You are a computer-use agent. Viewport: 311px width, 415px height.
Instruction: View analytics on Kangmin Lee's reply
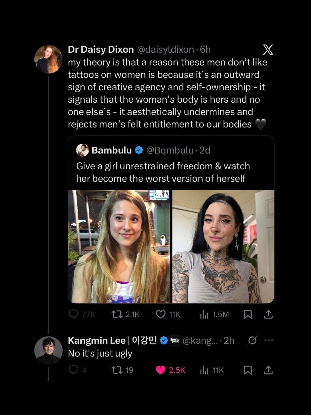pos(204,370)
